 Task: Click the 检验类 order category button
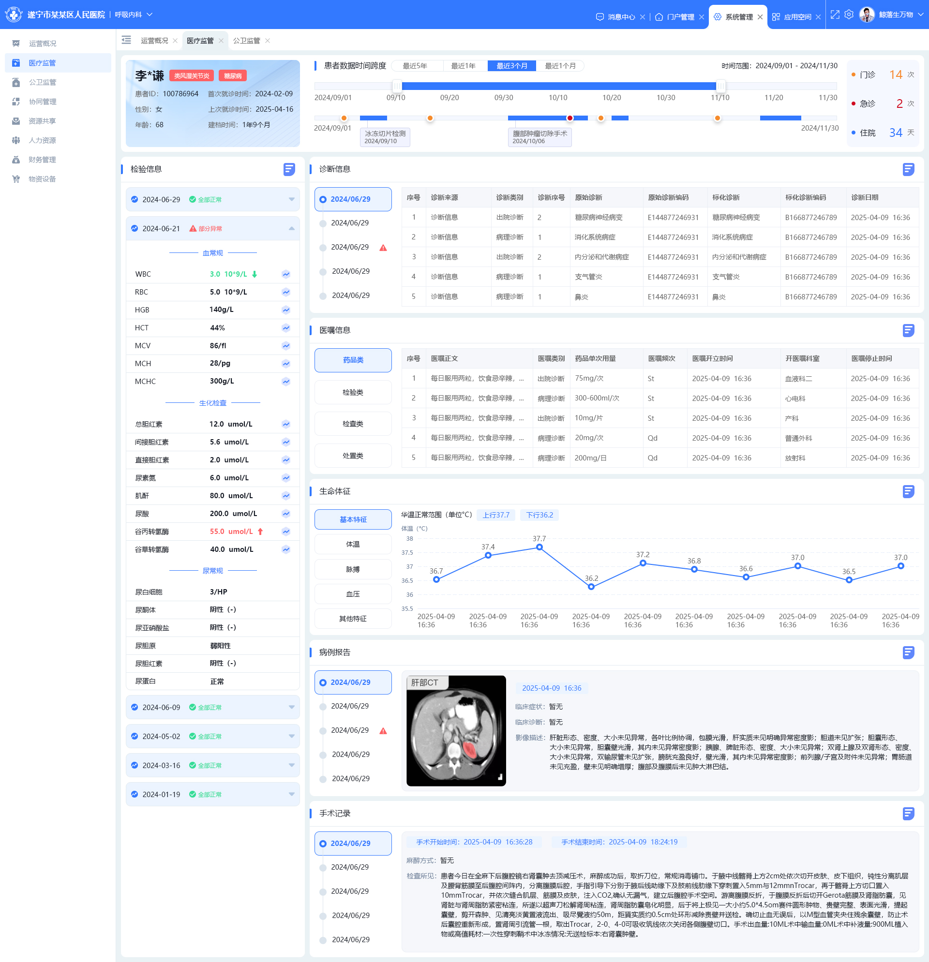point(353,392)
